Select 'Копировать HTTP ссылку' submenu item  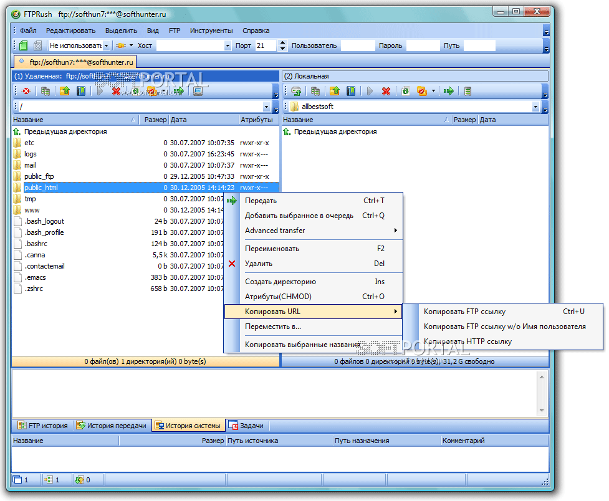[x=503, y=341]
